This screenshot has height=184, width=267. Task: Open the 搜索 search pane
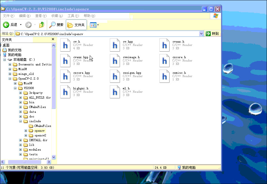56,25
